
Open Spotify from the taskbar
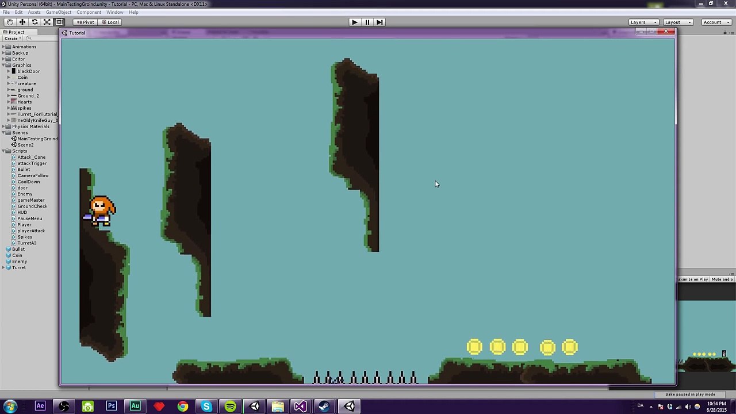230,407
